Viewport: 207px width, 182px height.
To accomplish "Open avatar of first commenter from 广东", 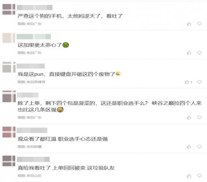I will point(9,9).
